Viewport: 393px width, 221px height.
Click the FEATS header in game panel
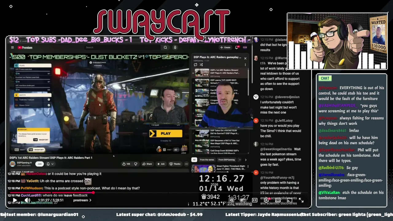[x=33, y=65]
